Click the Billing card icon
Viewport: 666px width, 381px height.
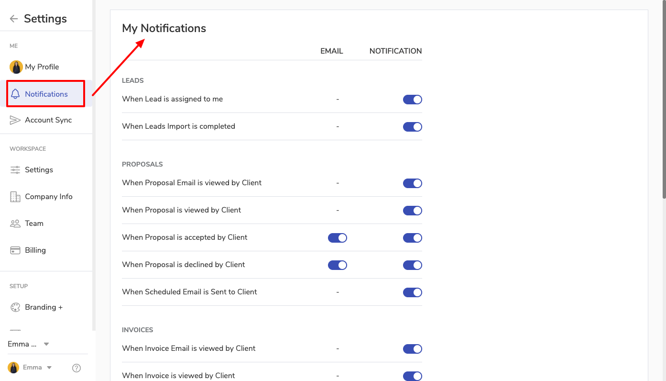[15, 250]
